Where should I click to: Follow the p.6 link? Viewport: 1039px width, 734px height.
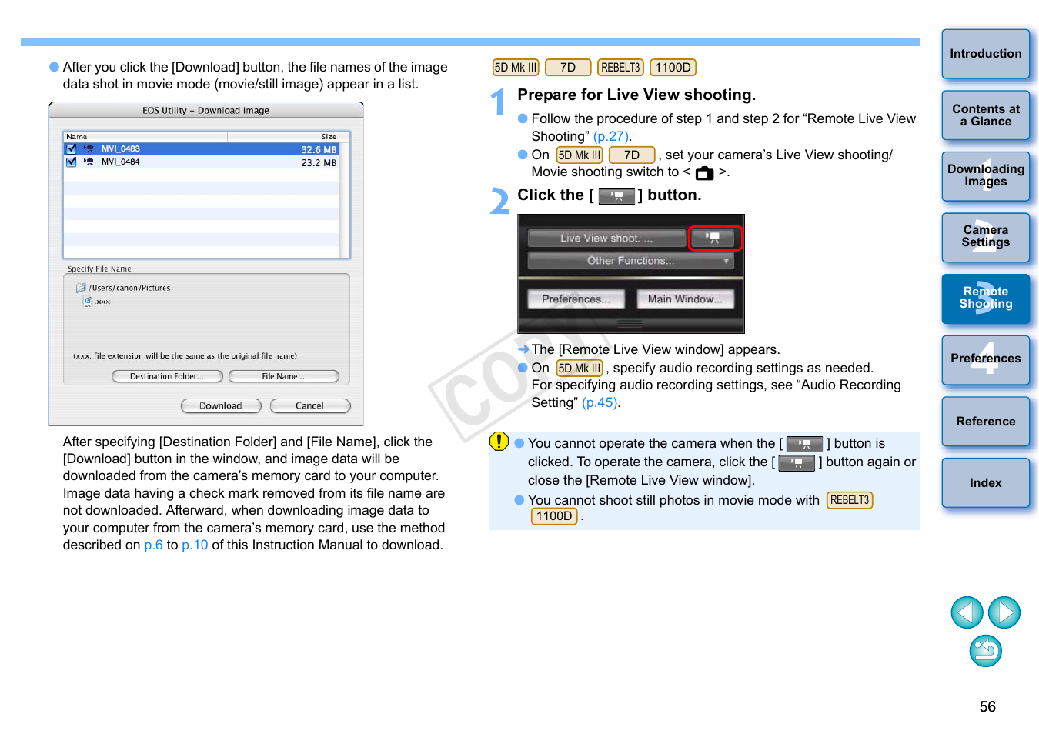click(154, 545)
